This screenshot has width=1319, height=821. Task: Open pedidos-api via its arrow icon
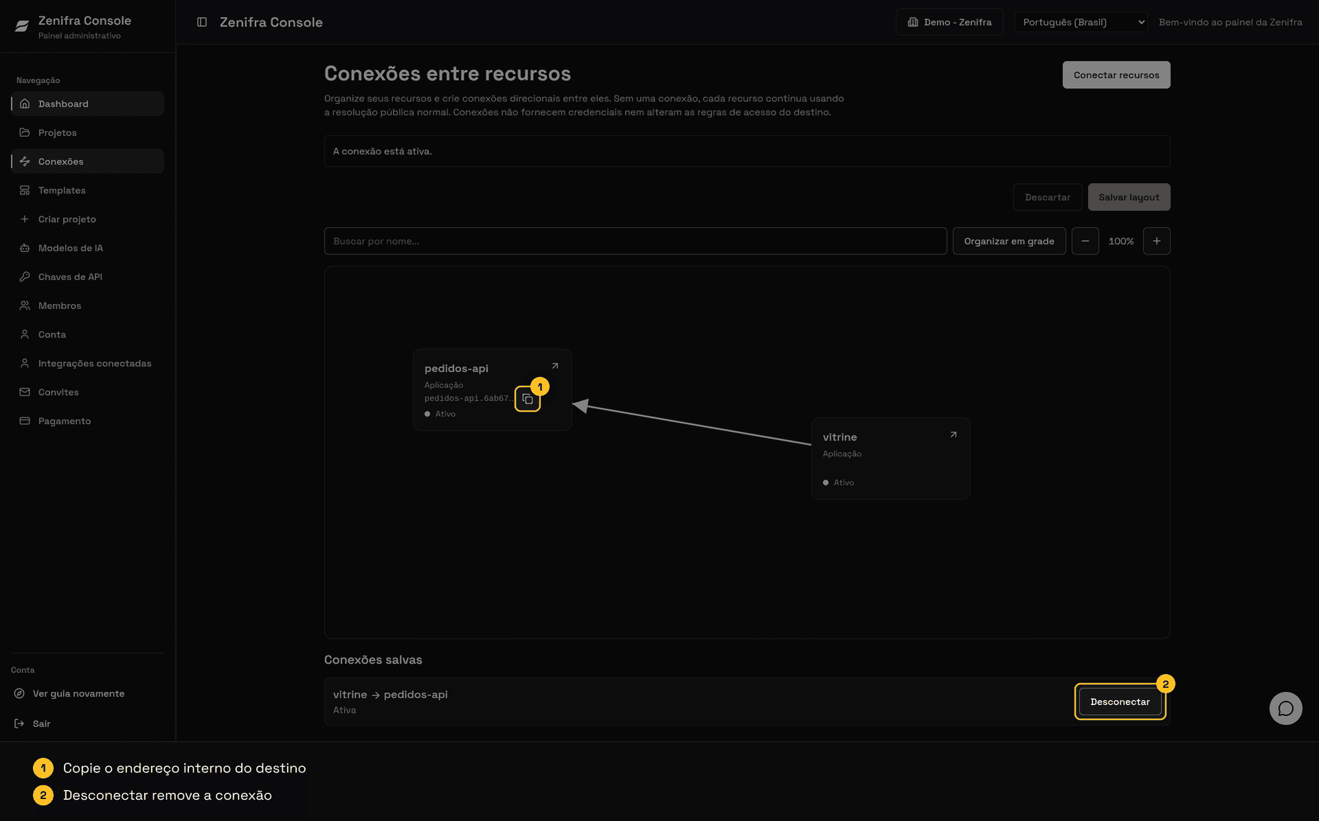(x=555, y=366)
